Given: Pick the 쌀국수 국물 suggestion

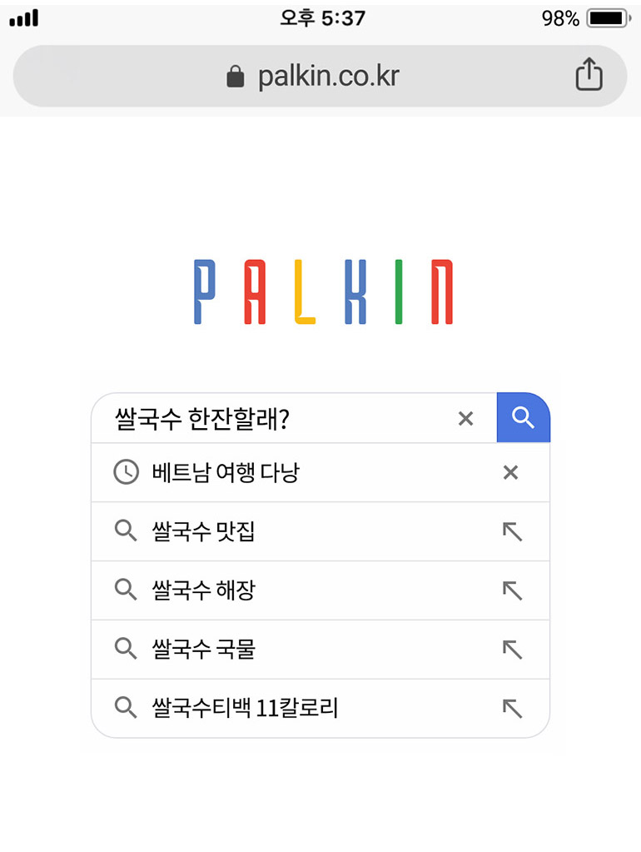Looking at the screenshot, I should click(x=204, y=650).
